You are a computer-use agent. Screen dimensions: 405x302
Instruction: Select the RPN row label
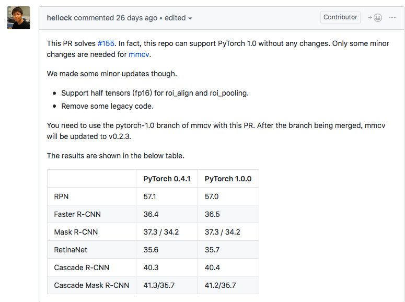click(61, 196)
